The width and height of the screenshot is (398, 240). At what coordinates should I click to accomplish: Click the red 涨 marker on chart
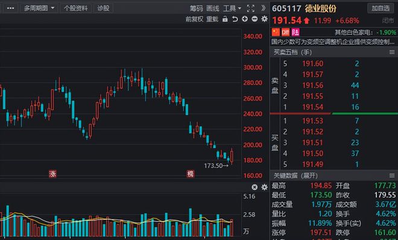pyautogui.click(x=52, y=174)
